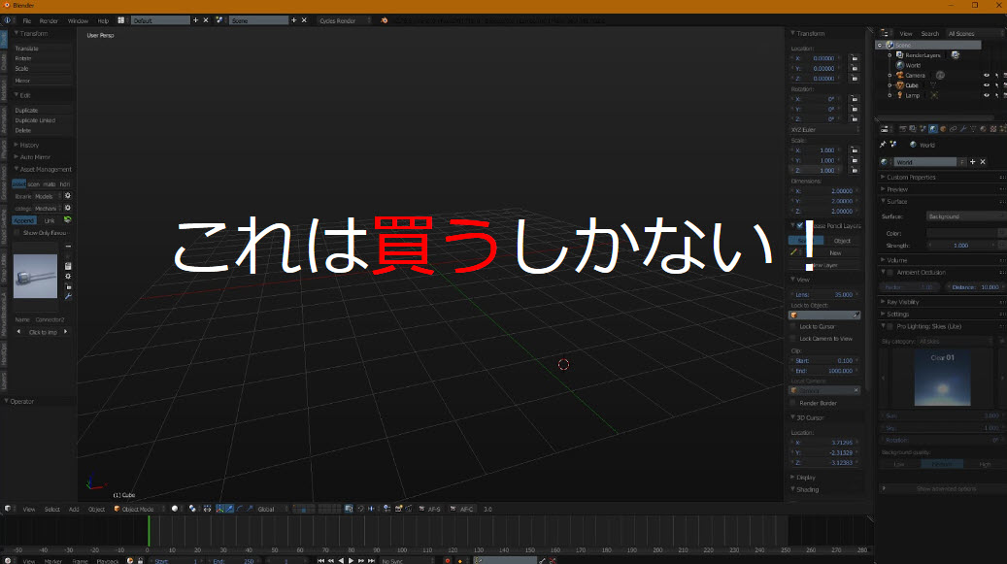Expand the Custom Properties panel
The width and height of the screenshot is (1007, 564).
(911, 177)
